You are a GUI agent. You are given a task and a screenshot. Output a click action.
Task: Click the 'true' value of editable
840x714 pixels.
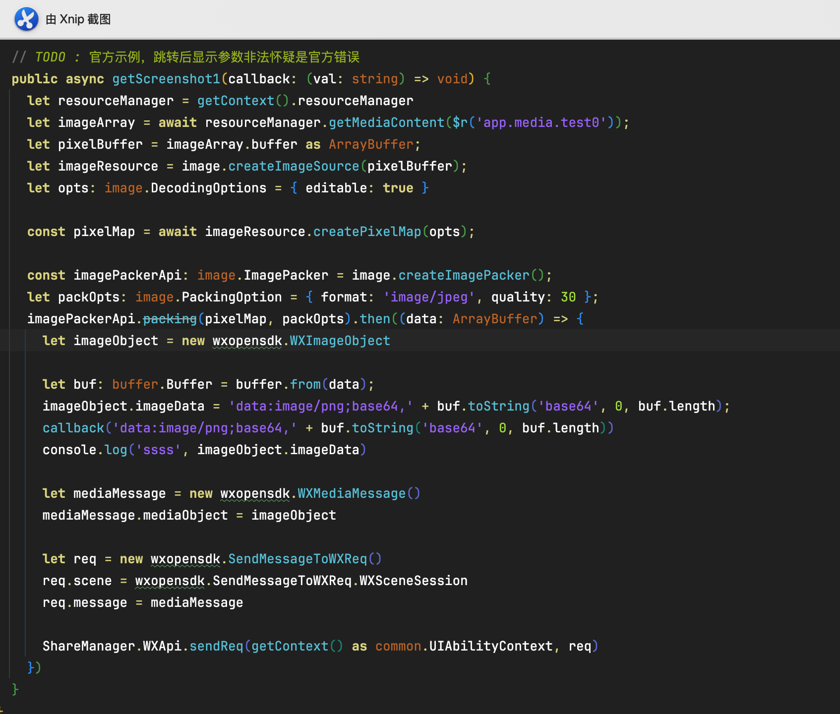398,188
